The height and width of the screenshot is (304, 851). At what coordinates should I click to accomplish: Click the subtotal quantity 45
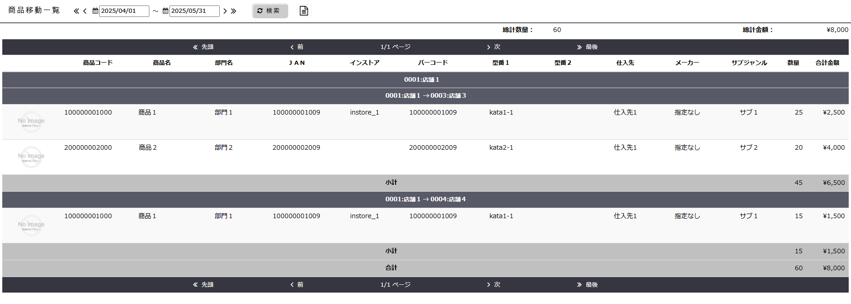coord(798,183)
